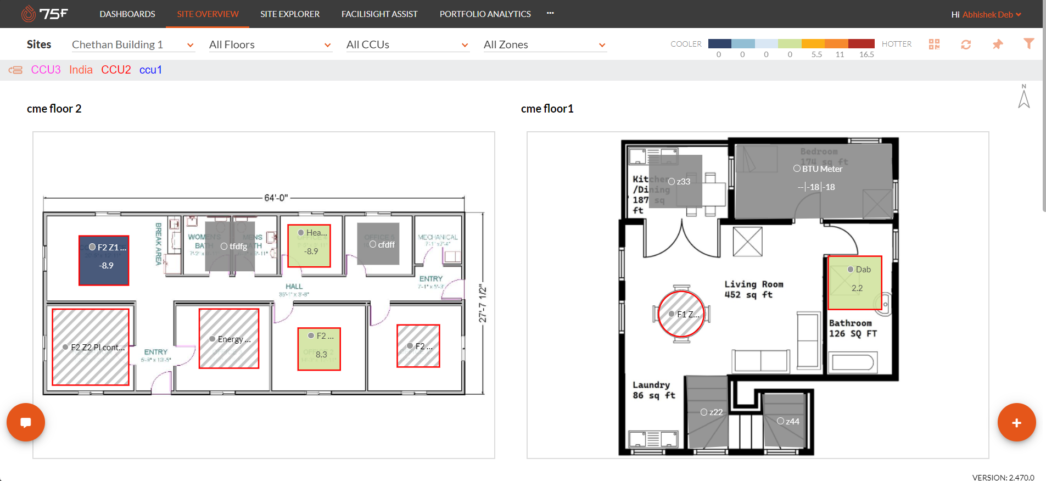Select the Hea... zone showing -8.9

click(309, 246)
